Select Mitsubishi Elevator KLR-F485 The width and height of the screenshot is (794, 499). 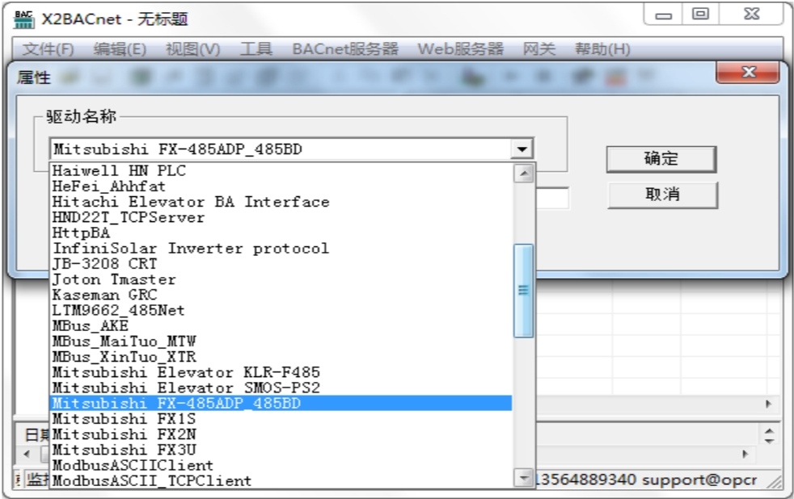click(x=281, y=372)
